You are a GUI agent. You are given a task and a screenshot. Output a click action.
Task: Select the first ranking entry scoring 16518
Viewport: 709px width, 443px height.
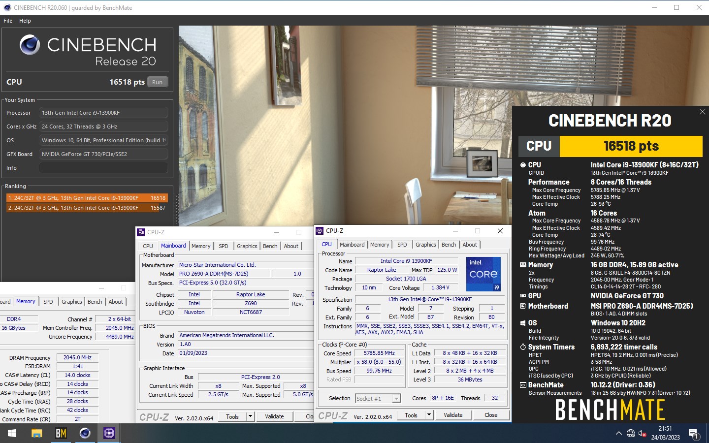87,198
